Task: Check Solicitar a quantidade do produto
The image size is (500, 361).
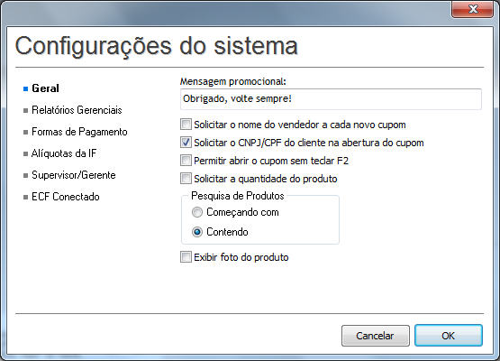Action: pos(186,179)
